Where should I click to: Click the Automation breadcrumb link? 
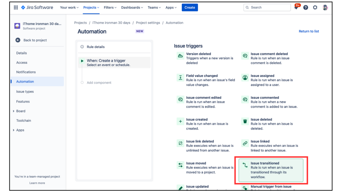(174, 23)
